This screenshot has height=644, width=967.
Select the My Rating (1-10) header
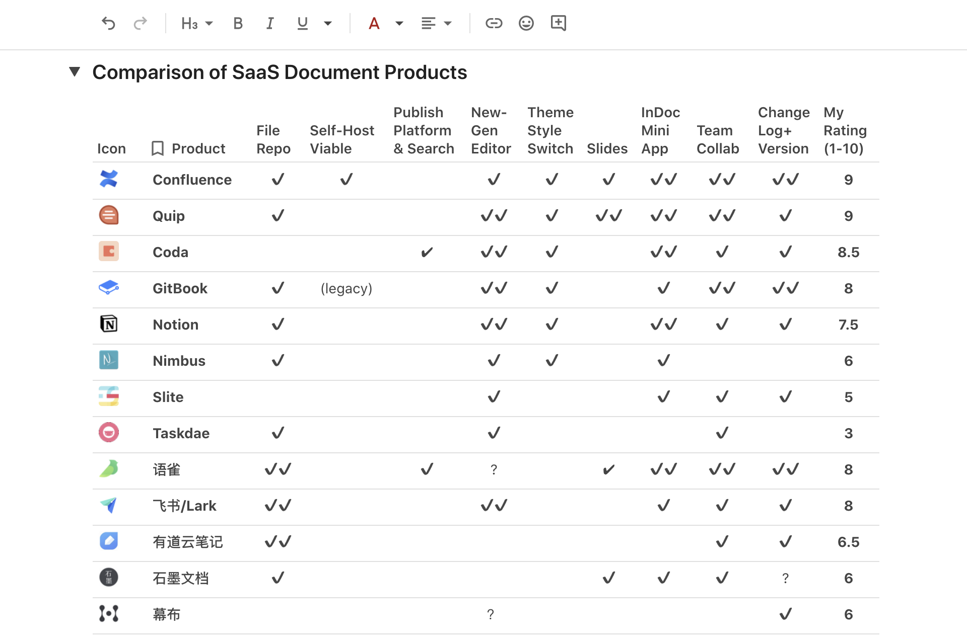[845, 130]
